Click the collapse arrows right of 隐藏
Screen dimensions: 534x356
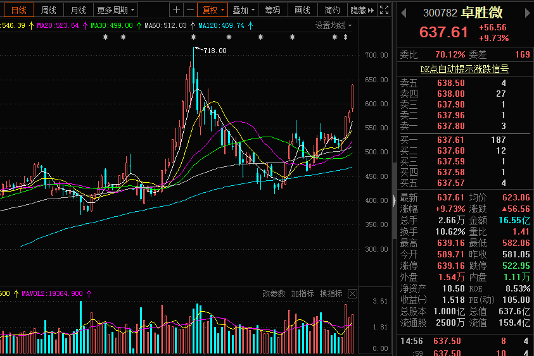(371, 10)
